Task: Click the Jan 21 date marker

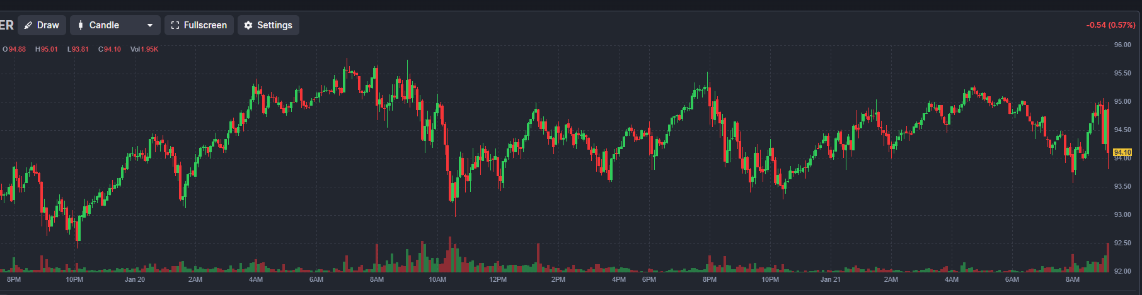Action: coord(830,279)
